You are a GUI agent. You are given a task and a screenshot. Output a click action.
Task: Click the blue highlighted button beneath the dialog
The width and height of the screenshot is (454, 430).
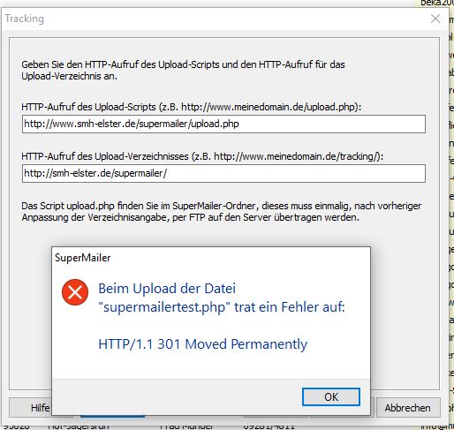tap(112, 416)
